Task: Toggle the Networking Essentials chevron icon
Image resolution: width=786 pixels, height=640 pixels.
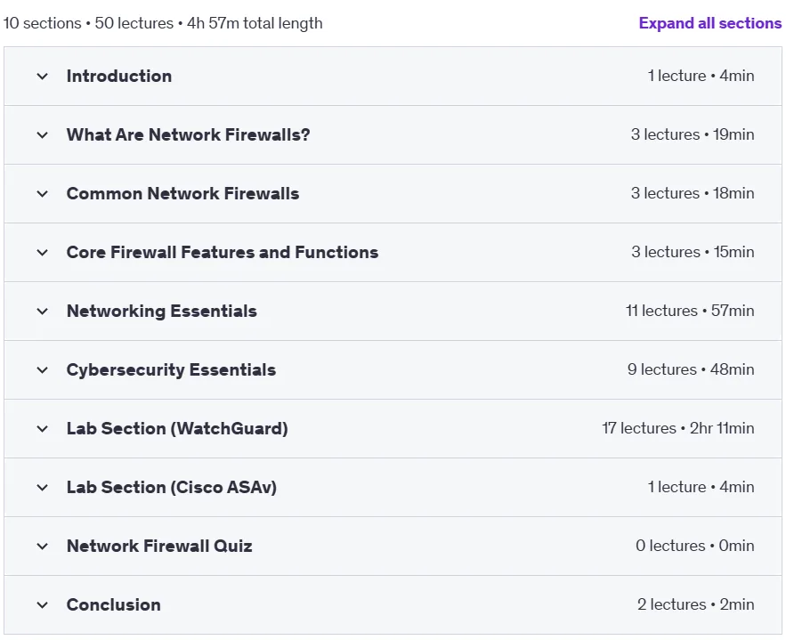Action: click(43, 312)
